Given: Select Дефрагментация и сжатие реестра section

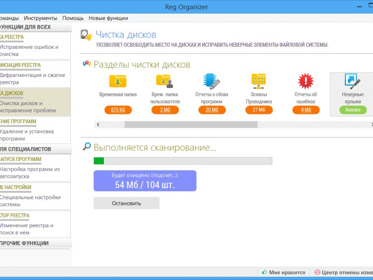Looking at the screenshot, I should point(35,74).
